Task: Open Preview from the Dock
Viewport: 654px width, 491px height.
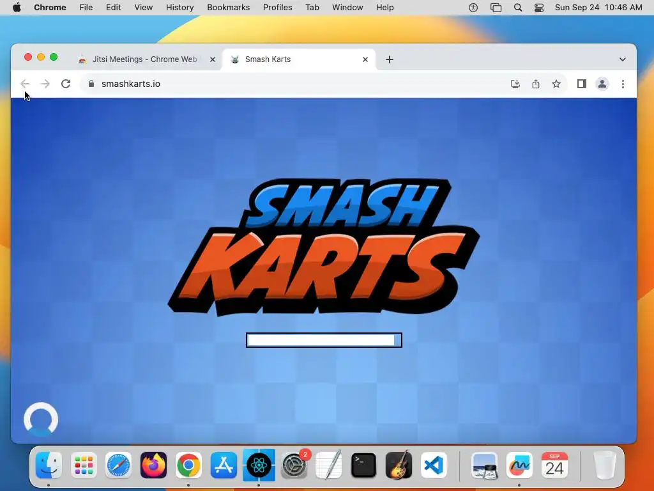Action: point(484,465)
